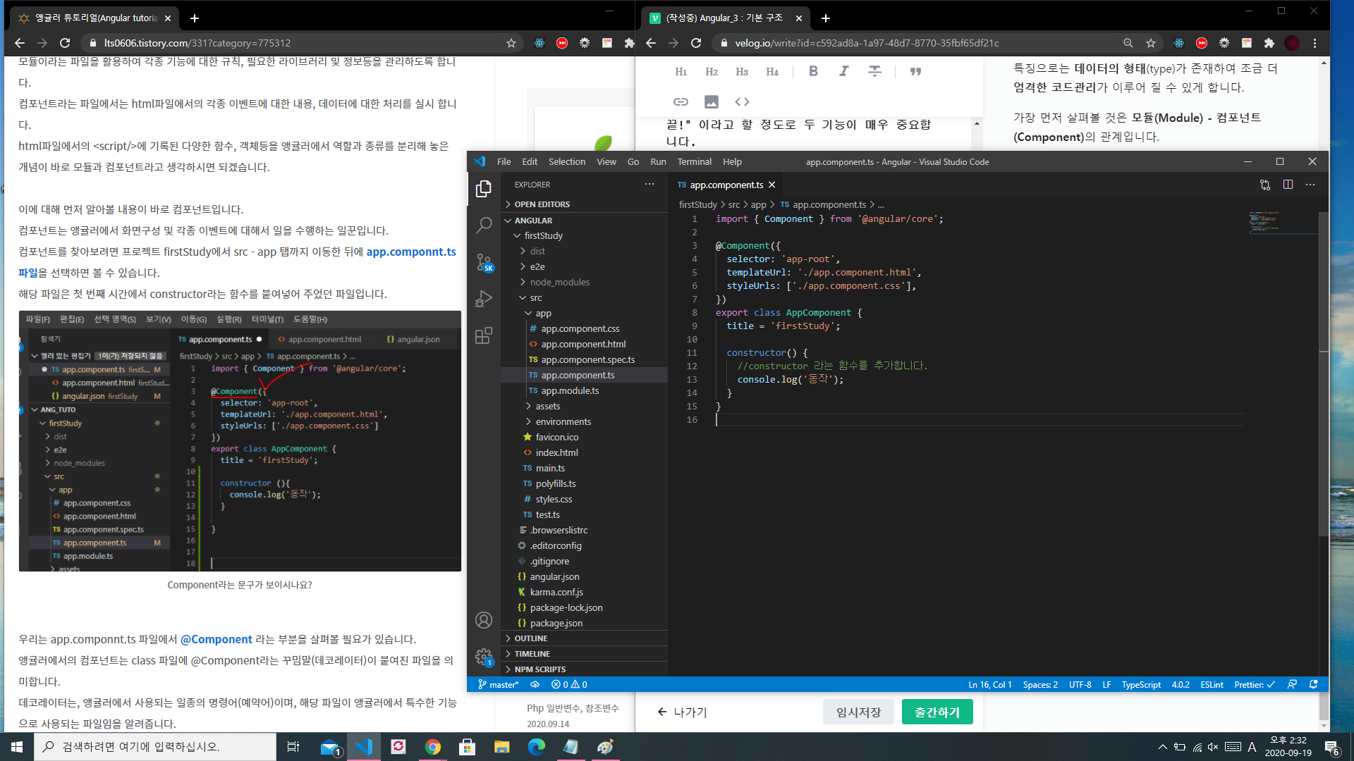1354x761 pixels.
Task: Click Bold icon in velog editor toolbar
Action: point(813,71)
